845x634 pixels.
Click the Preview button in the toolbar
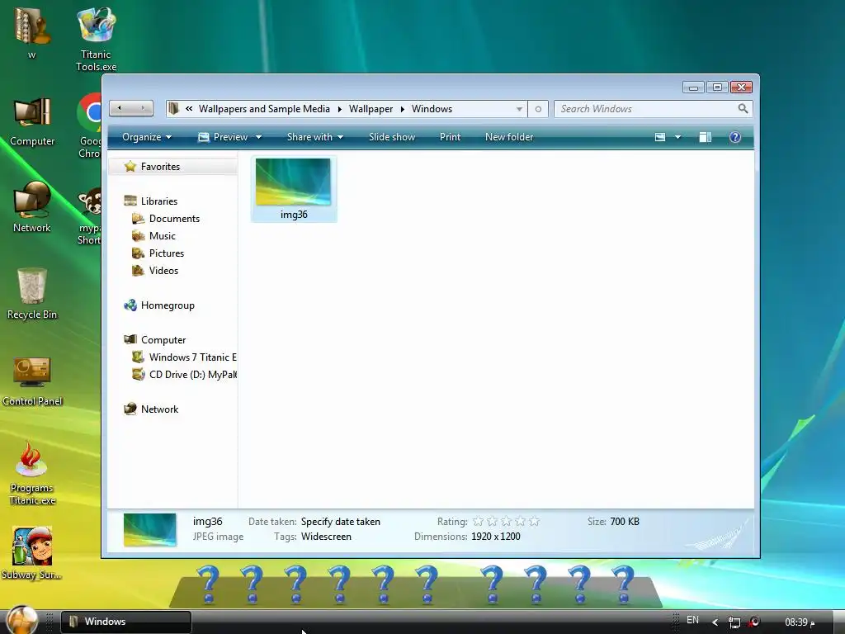pyautogui.click(x=223, y=137)
